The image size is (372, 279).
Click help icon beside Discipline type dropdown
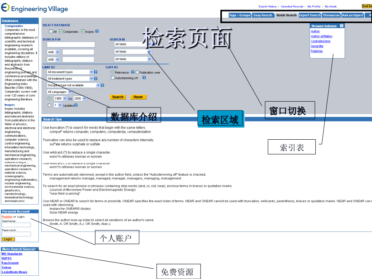point(103,85)
